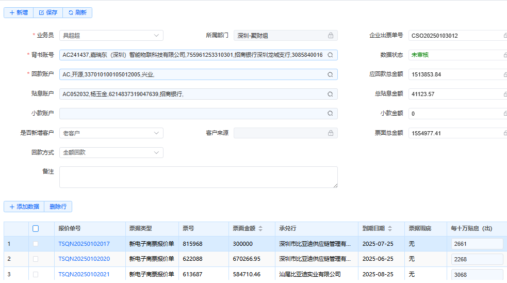Sort by 到期日期 column arrows
507x283 pixels.
(x=389, y=229)
